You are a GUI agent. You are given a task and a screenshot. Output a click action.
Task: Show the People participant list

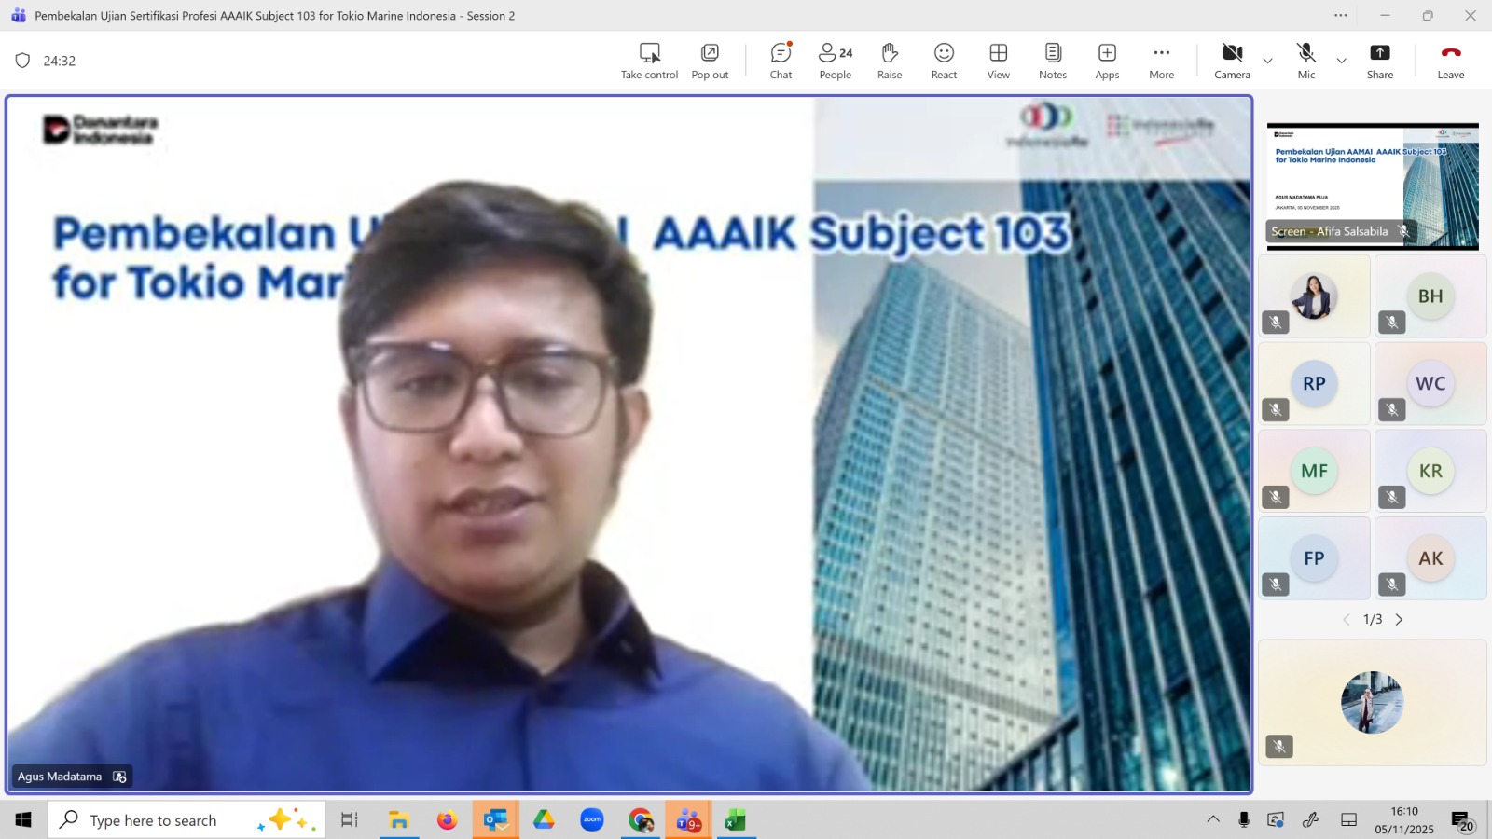click(835, 61)
